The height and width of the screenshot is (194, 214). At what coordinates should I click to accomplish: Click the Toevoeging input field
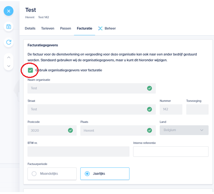[x=197, y=109]
